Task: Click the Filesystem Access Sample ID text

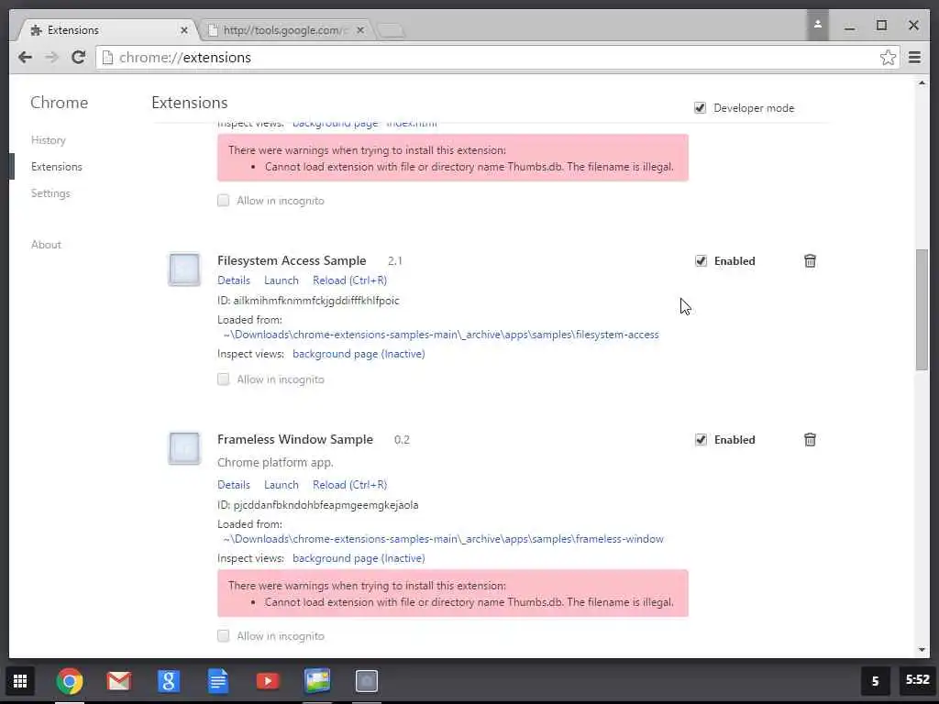Action: pyautogui.click(x=308, y=301)
